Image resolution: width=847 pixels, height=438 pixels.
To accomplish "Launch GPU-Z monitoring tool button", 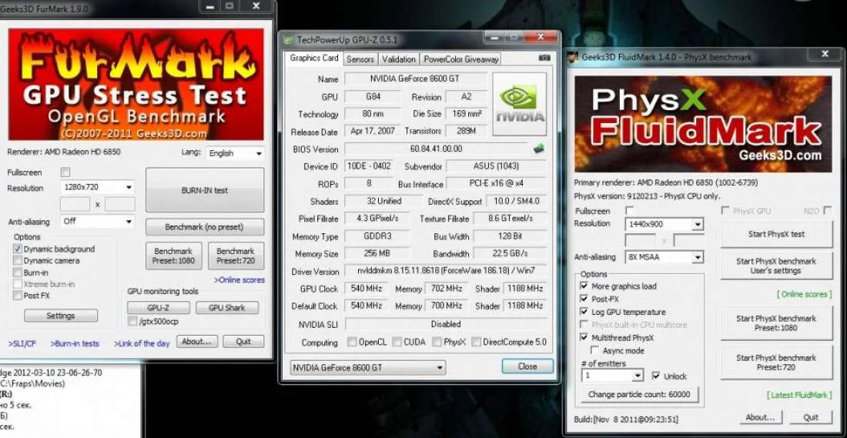I will [159, 308].
